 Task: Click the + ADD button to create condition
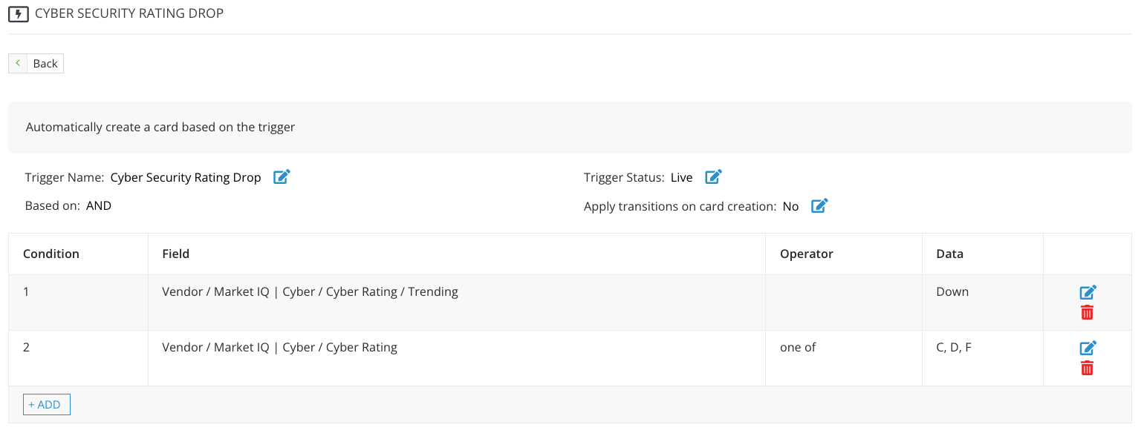46,404
